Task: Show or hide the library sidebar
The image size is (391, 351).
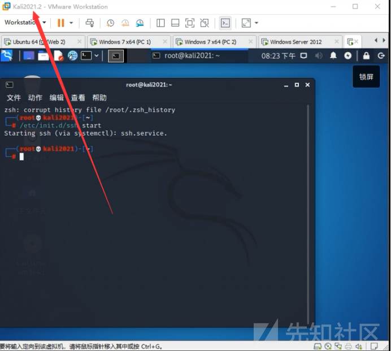Action: 160,23
